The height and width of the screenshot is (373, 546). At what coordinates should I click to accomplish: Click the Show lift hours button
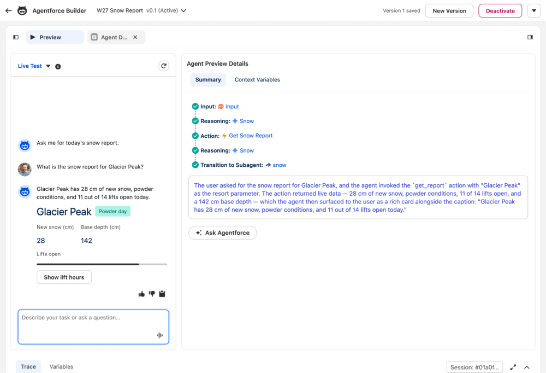pyautogui.click(x=64, y=277)
